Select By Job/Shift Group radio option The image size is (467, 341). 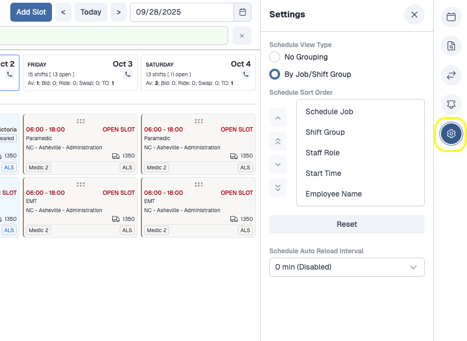pyautogui.click(x=275, y=74)
